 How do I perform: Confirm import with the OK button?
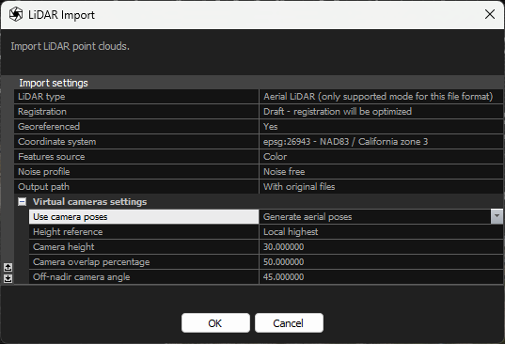pyautogui.click(x=215, y=322)
